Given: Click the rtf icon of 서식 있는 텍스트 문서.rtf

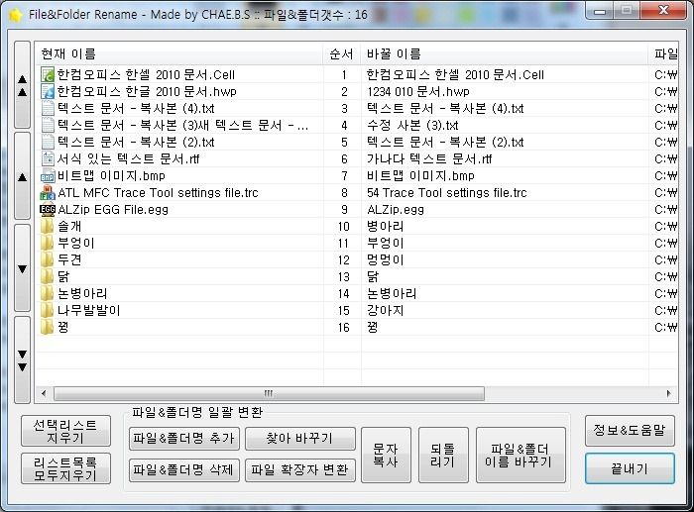Looking at the screenshot, I should [48, 158].
